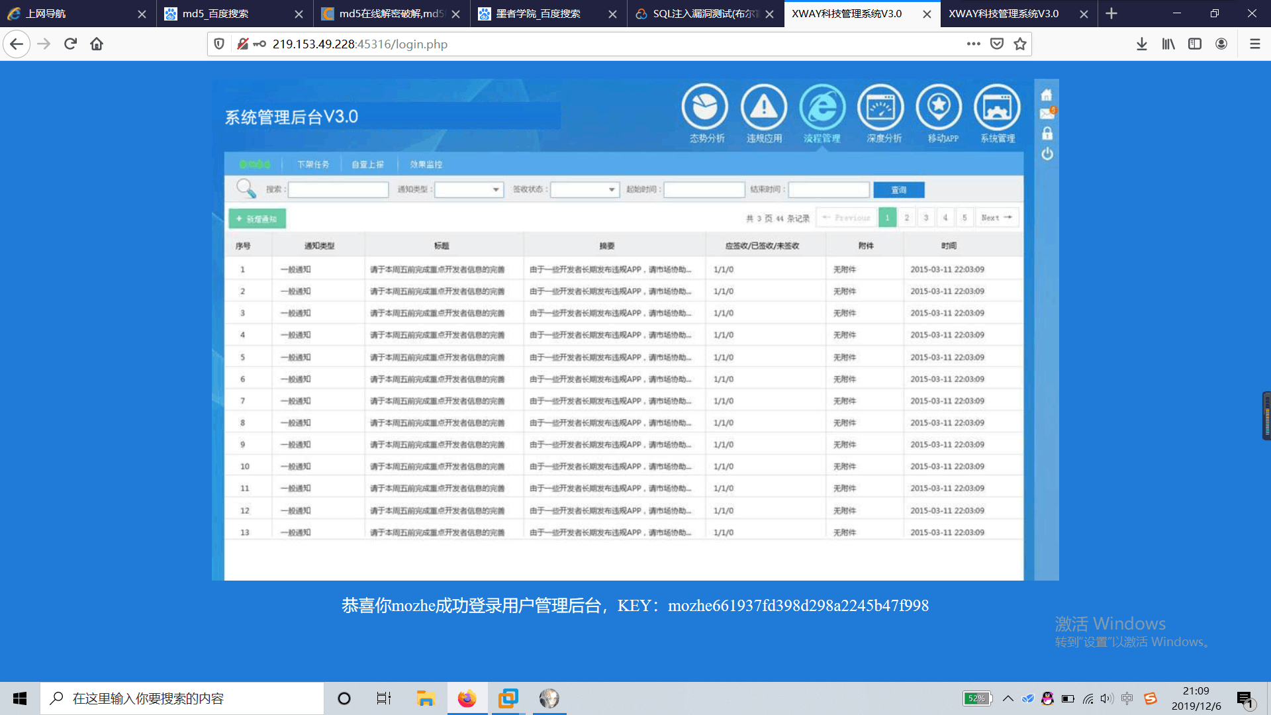Bookmark this page with the star icon
Image resolution: width=1271 pixels, height=715 pixels.
point(1020,44)
